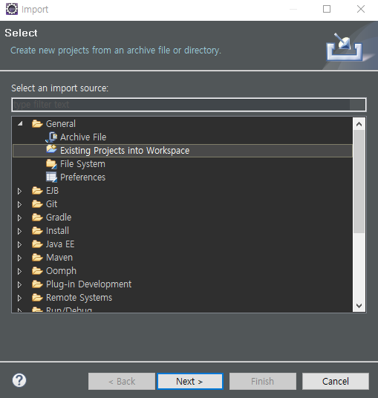Select the General tree label
378x398 pixels.
pos(61,124)
